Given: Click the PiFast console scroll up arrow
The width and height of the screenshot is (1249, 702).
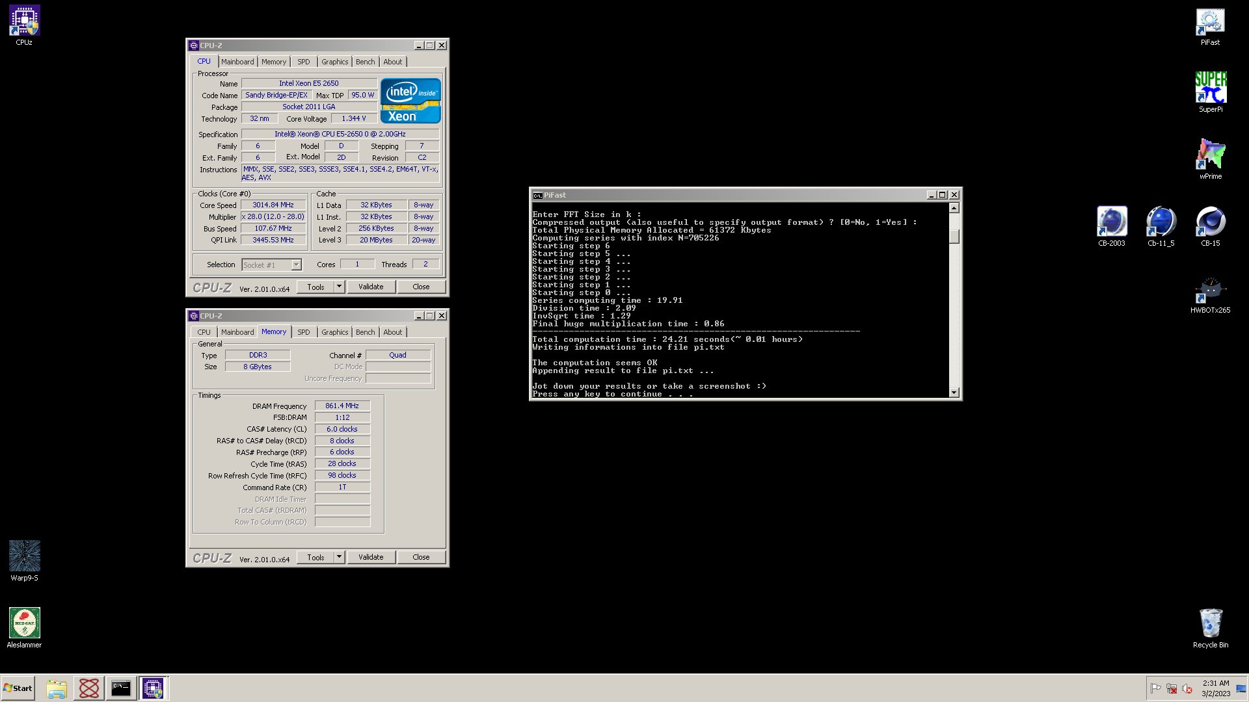Looking at the screenshot, I should click(x=954, y=208).
